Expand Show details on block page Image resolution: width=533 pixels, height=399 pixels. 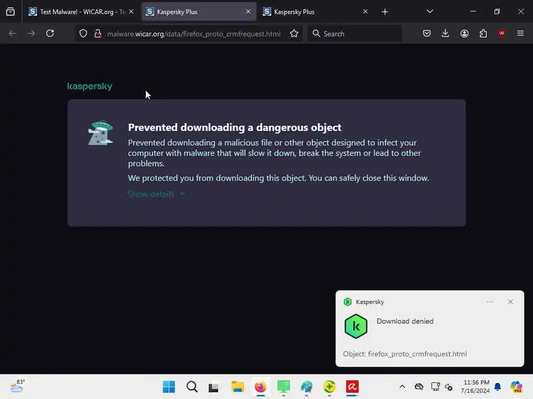pyautogui.click(x=156, y=194)
